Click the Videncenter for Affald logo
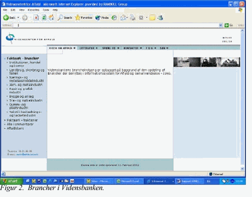The height and width of the screenshot is (197, 252). pos(30,39)
